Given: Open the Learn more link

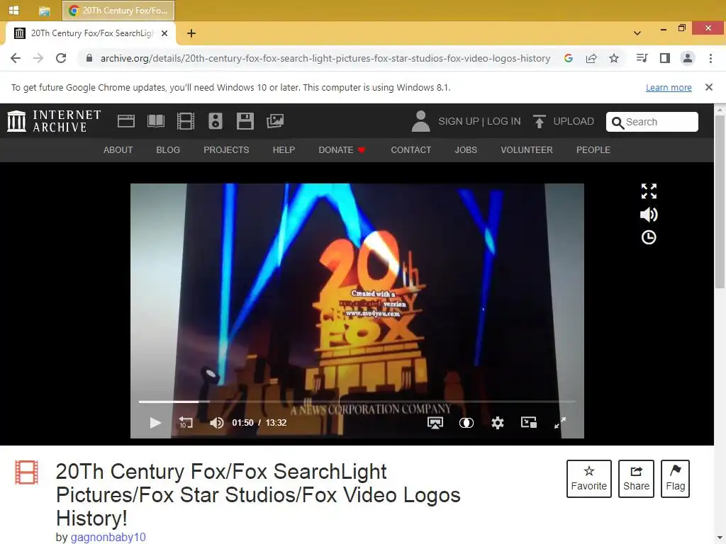Looking at the screenshot, I should click(669, 87).
